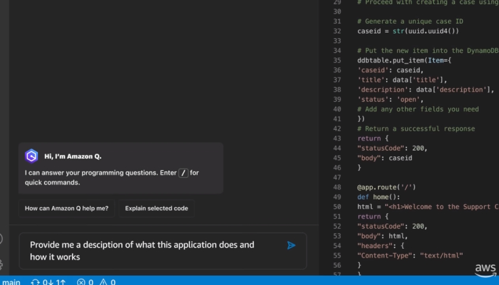Click line number 44 in the gutter
The height and width of the screenshot is (285, 499).
337,148
